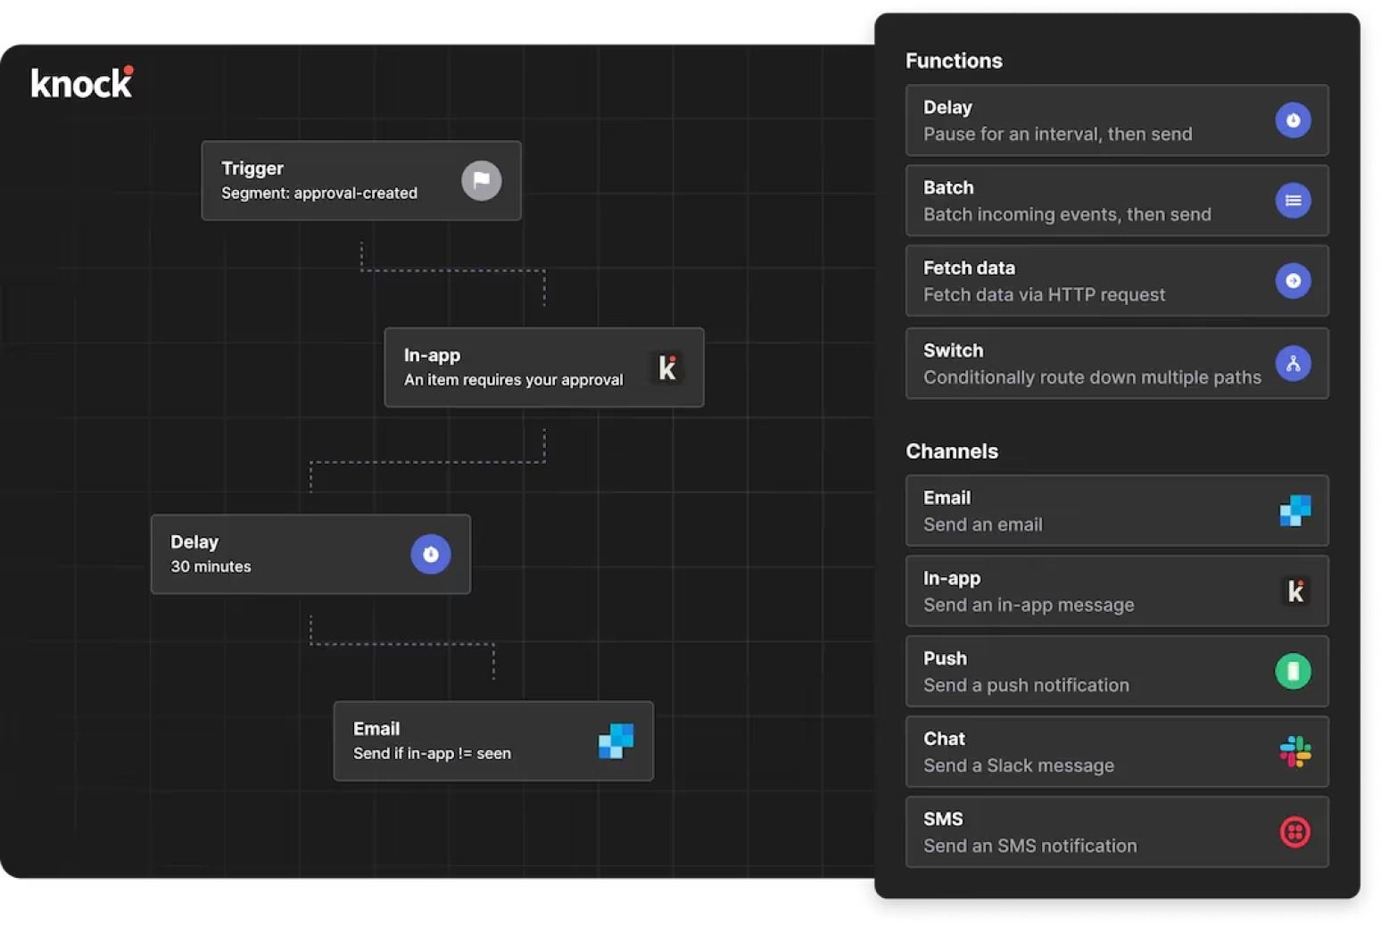
Task: Choose 'Send an email' channel option
Action: (982, 525)
